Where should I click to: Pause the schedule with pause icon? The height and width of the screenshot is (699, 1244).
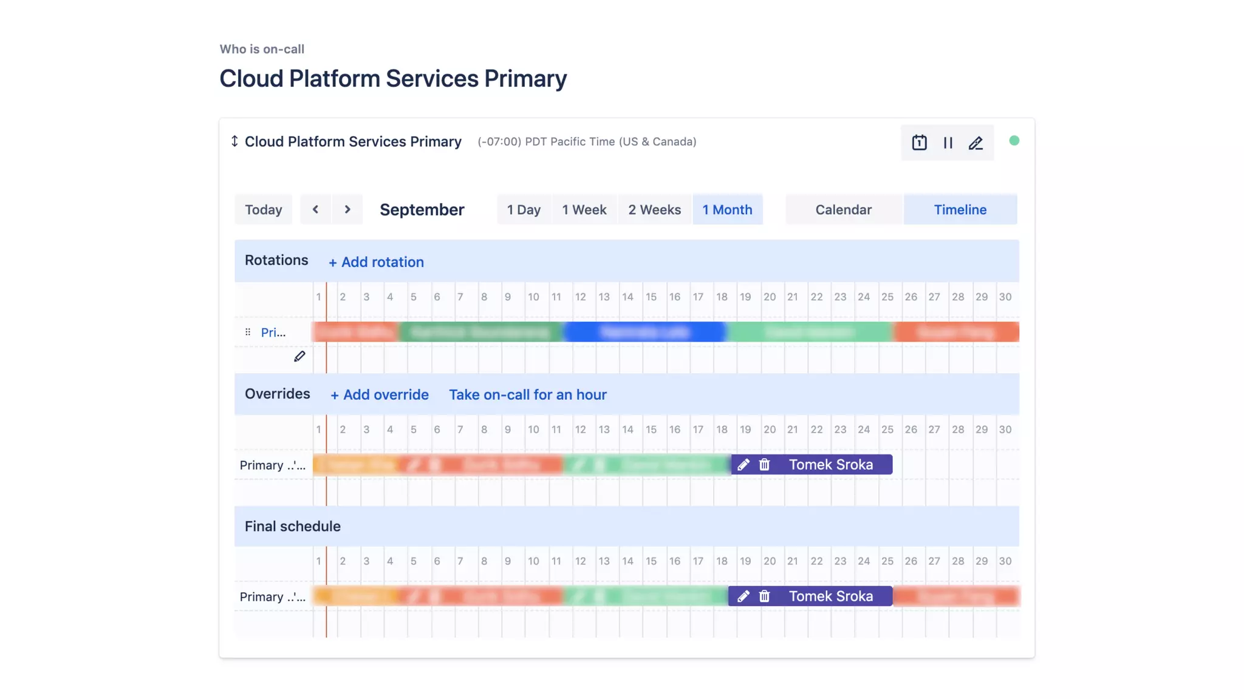click(x=948, y=143)
